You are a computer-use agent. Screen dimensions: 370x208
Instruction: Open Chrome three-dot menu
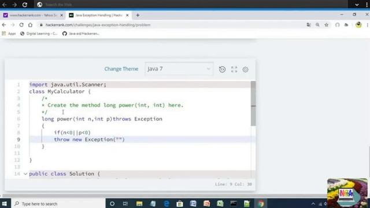(368, 25)
